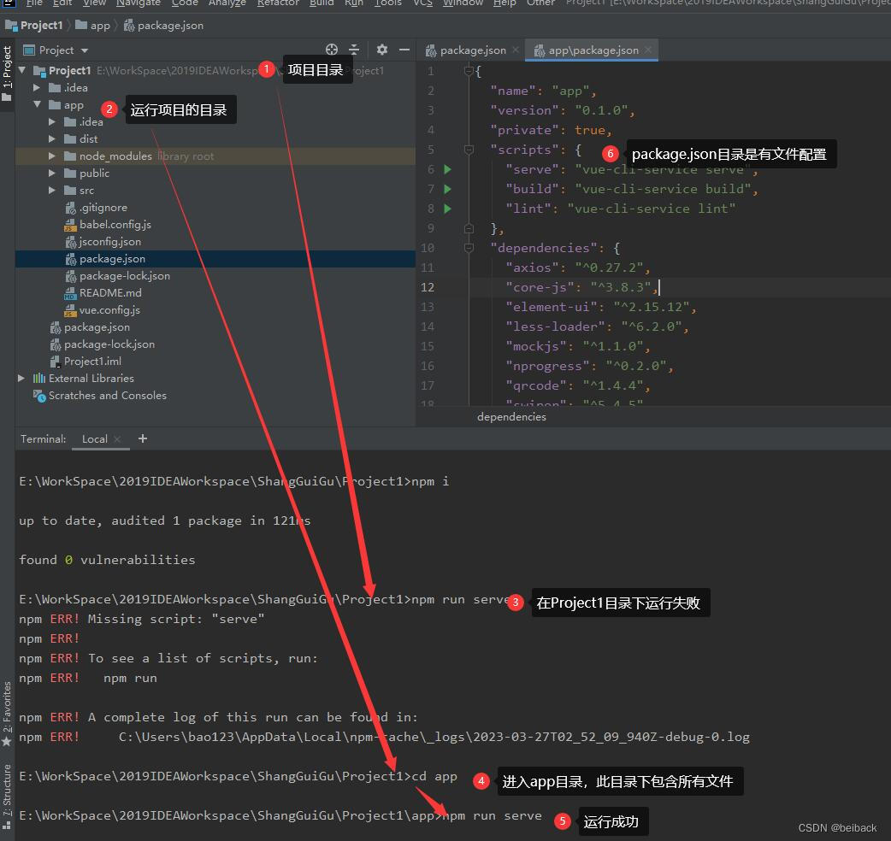Open the Help menu
This screenshot has width=891, height=841.
pos(505,3)
